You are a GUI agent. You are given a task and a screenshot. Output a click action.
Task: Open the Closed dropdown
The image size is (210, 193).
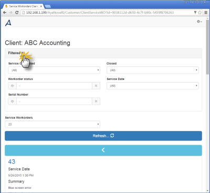pyautogui.click(x=153, y=70)
